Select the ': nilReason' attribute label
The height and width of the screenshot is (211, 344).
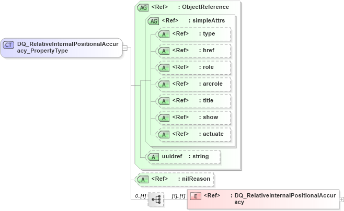click(194, 179)
